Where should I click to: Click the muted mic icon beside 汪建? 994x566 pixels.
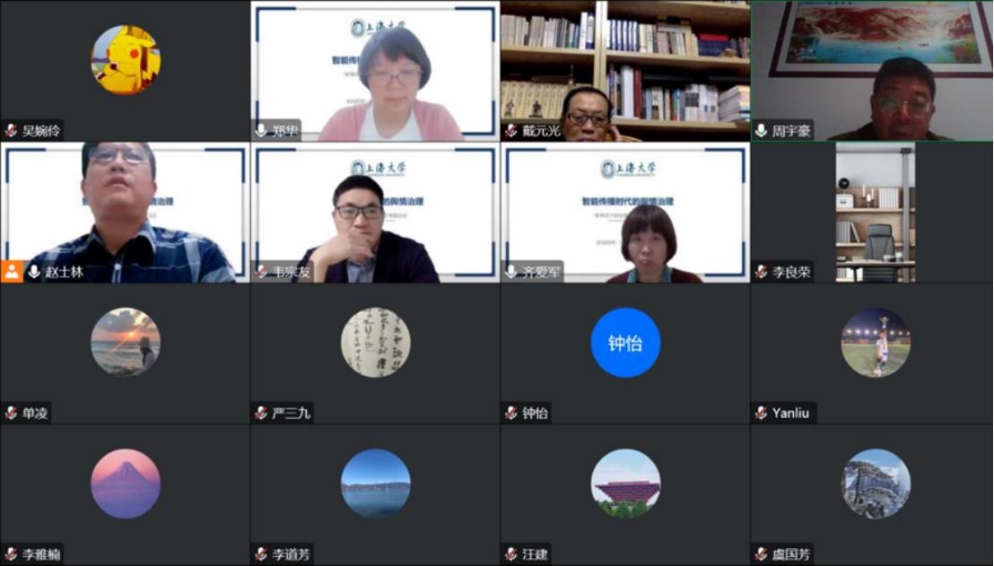[x=511, y=554]
